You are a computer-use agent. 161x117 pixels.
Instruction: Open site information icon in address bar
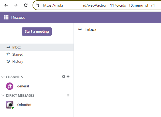click(x=37, y=5)
